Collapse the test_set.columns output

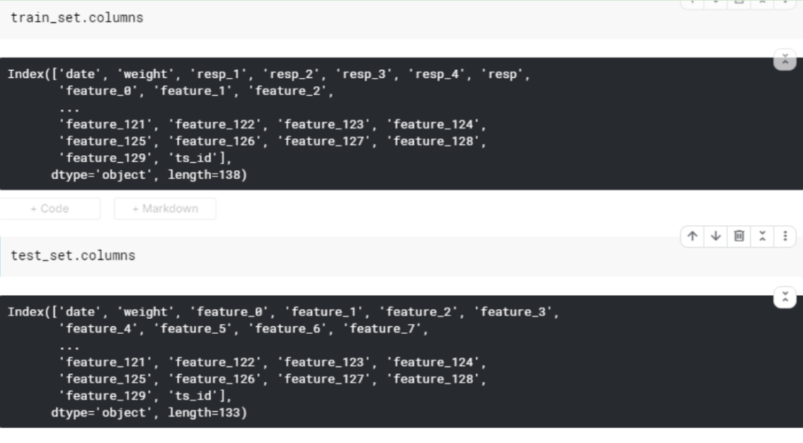(x=784, y=297)
